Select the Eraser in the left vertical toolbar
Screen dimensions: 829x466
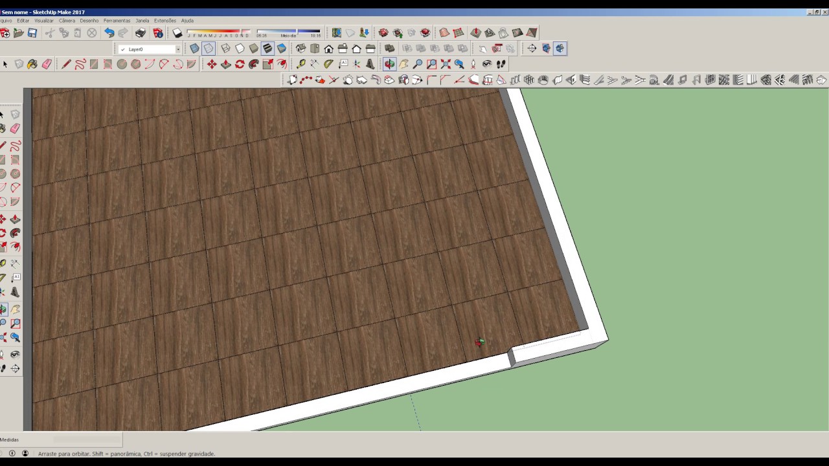pyautogui.click(x=15, y=128)
